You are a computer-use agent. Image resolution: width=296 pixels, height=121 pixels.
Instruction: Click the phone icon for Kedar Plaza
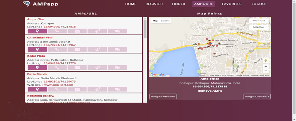[x=57, y=68]
